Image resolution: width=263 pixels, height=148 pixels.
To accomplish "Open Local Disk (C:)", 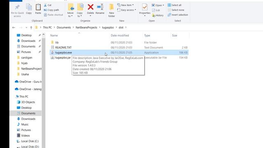I will (30, 141).
